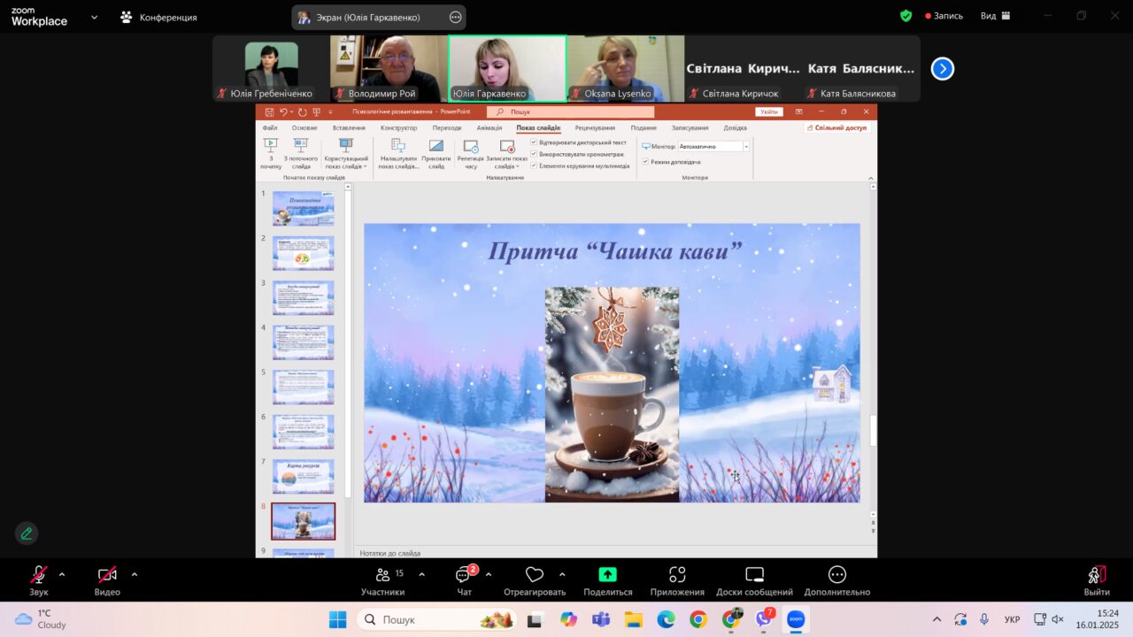Screen dimensions: 1133x637
Task: Click the Довідка ribbon tab
Action: coord(735,127)
